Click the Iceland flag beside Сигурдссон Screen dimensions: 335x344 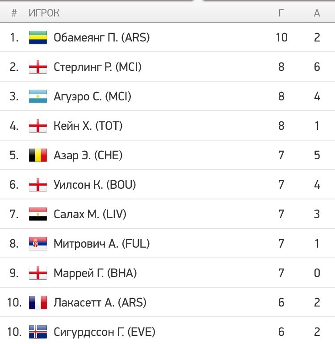(x=38, y=332)
